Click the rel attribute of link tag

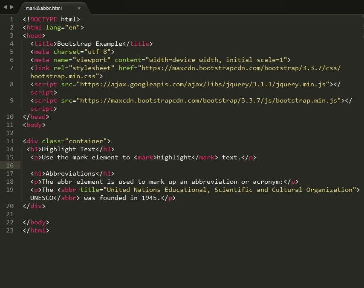point(59,68)
